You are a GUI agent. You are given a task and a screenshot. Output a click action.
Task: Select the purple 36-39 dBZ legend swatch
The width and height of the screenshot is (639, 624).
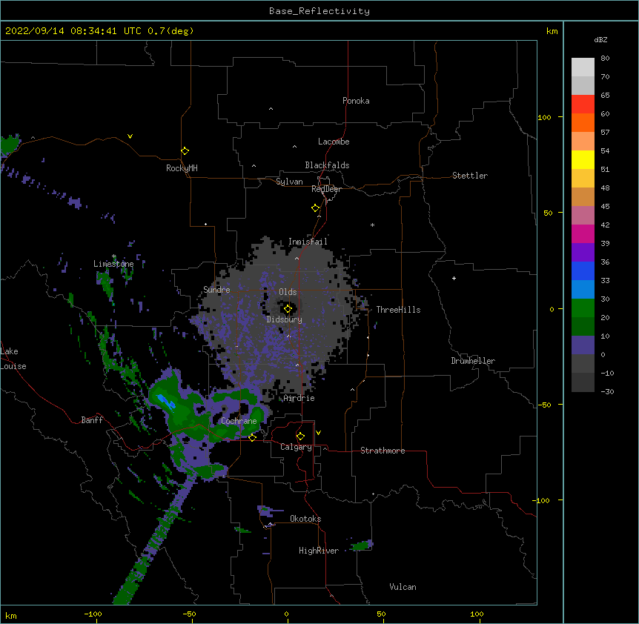(583, 253)
